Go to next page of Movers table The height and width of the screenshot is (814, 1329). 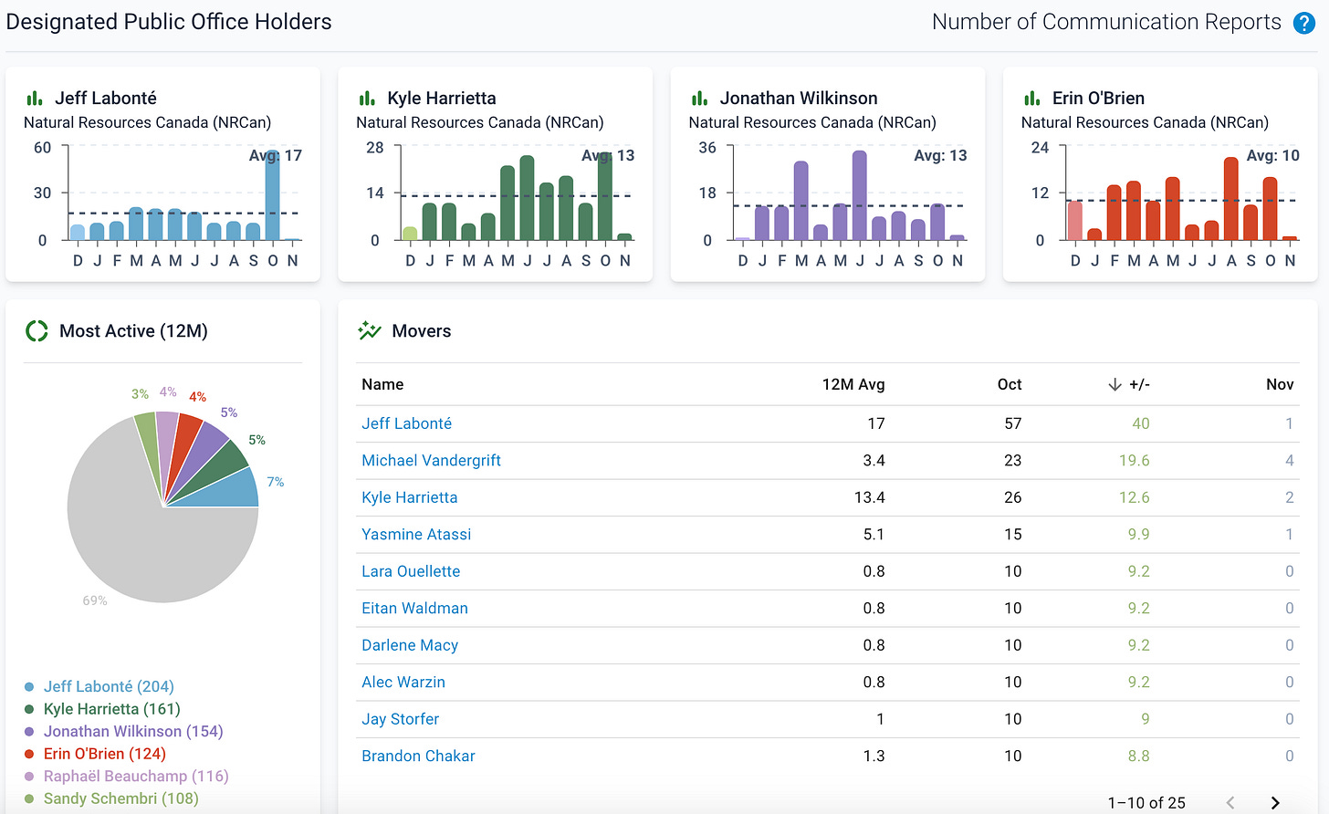pos(1275,803)
